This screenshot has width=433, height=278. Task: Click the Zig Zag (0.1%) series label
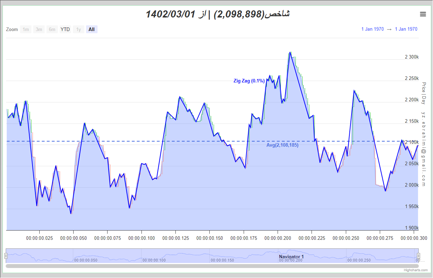(x=249, y=81)
